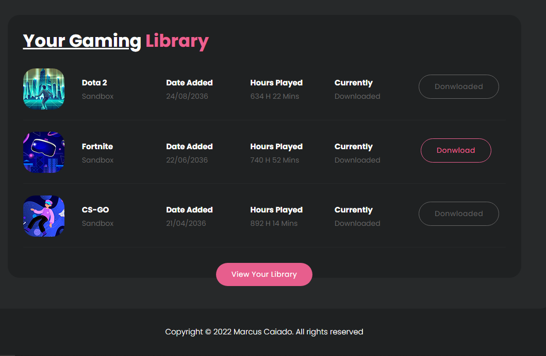Viewport: 546px width, 356px height.
Task: Click Sandbox label under Fortnite
Action: pos(98,160)
